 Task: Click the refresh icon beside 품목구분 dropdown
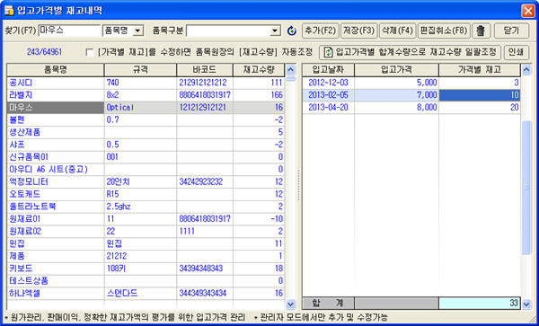click(x=291, y=31)
